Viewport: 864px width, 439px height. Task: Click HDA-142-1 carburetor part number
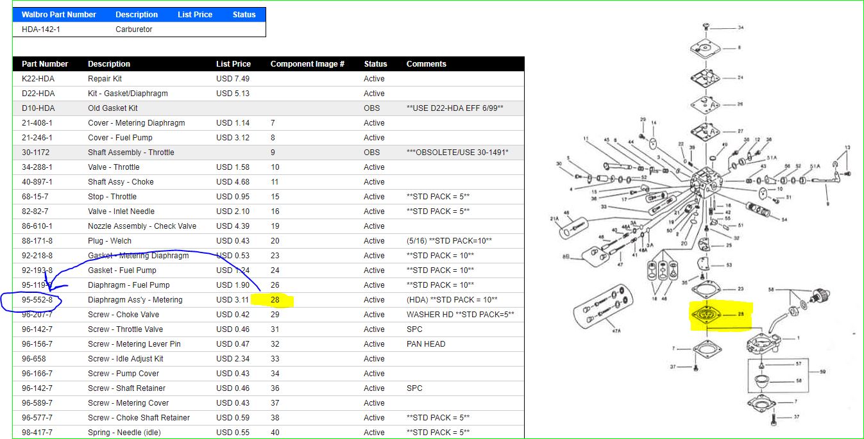click(41, 29)
